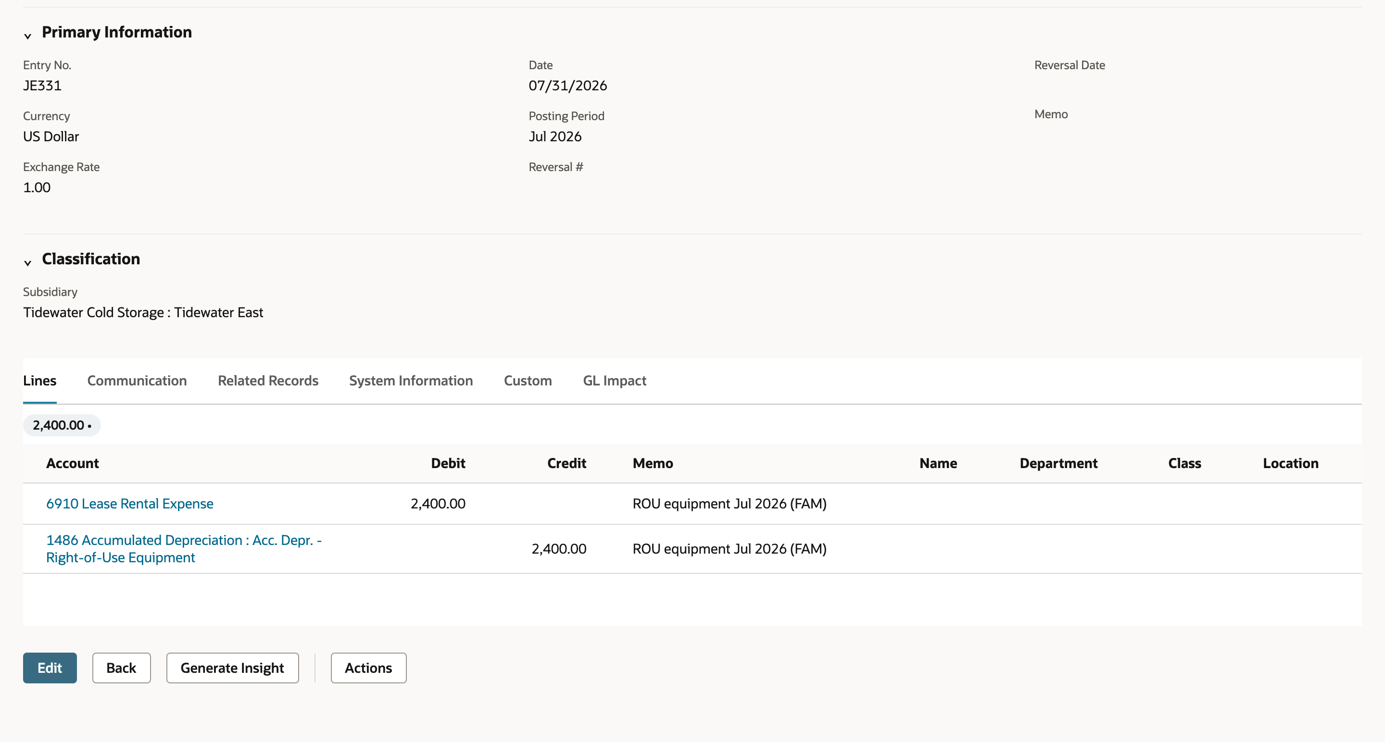Open 1486 Accumulated Depreciation account link
The height and width of the screenshot is (742, 1385).
[184, 549]
